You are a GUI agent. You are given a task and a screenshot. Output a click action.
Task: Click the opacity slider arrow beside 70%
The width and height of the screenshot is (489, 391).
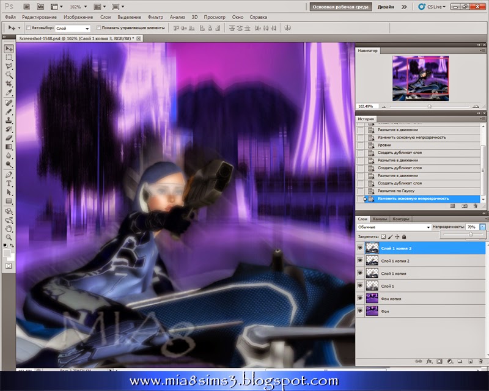point(482,227)
